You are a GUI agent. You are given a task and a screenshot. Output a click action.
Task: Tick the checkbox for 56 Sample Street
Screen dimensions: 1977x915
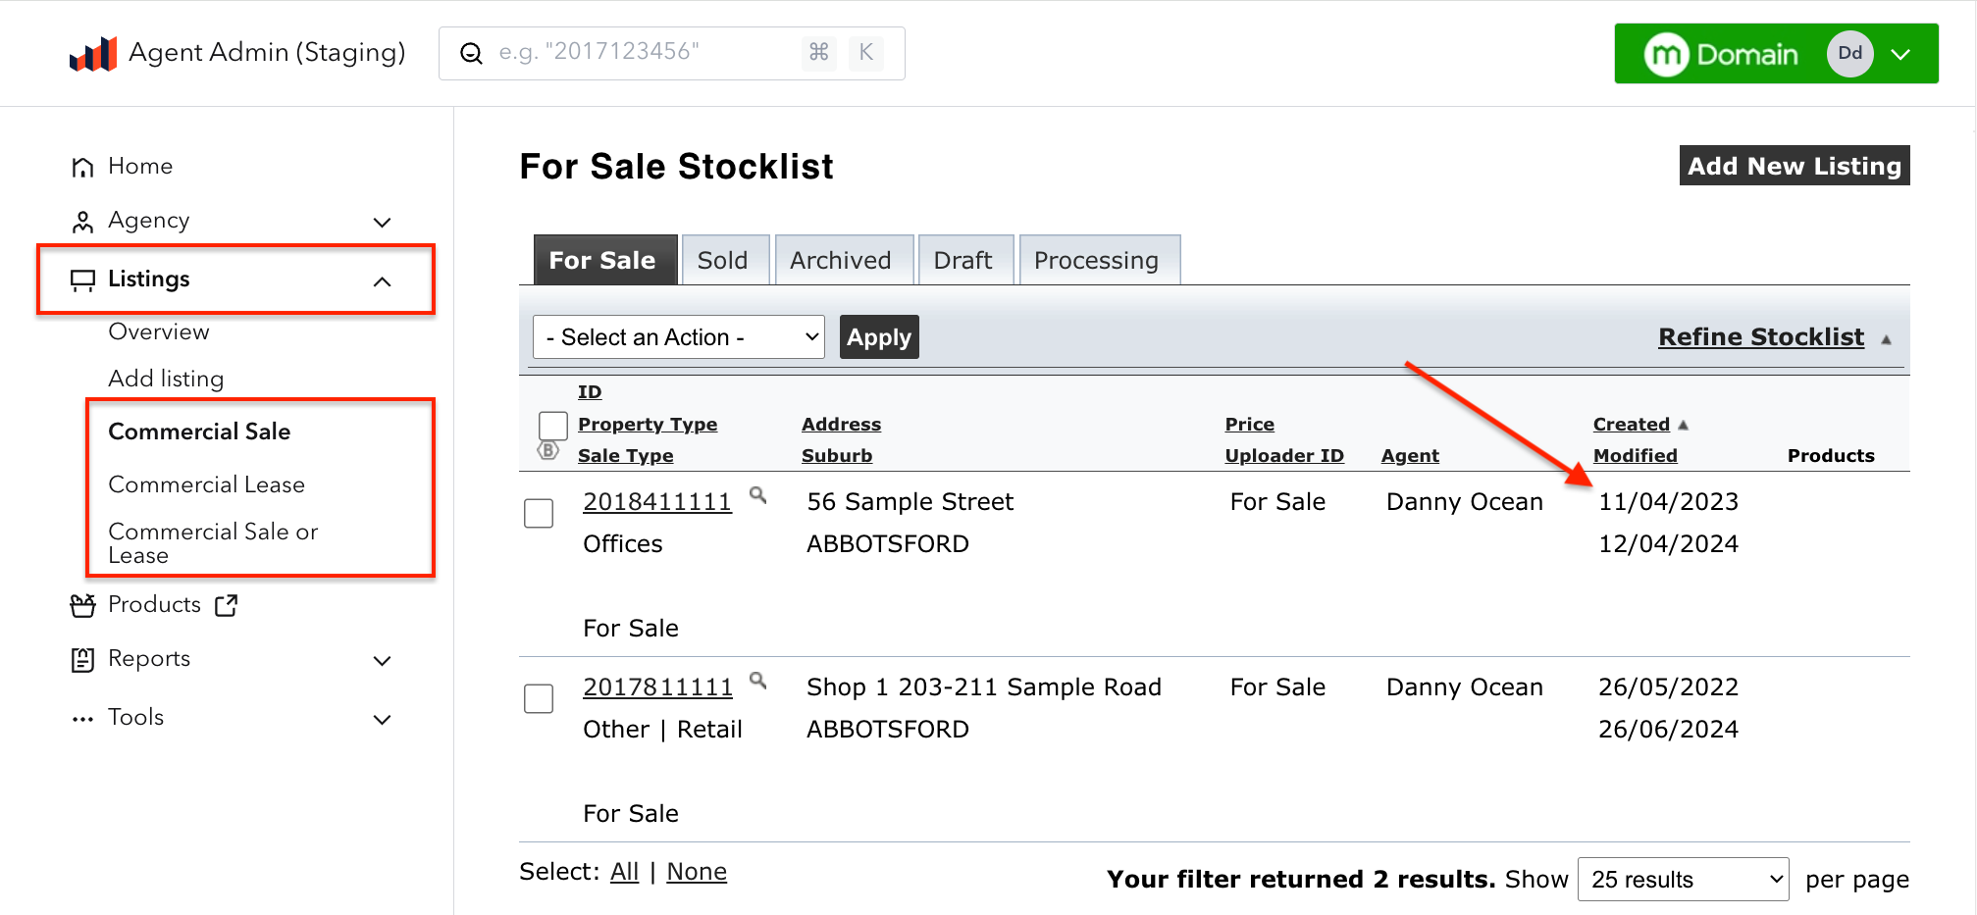coord(539,513)
